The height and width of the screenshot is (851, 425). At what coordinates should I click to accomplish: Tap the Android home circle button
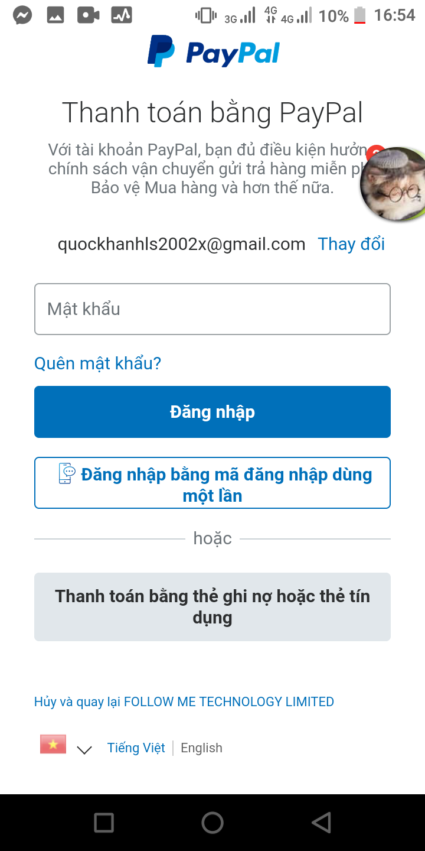coord(212,823)
